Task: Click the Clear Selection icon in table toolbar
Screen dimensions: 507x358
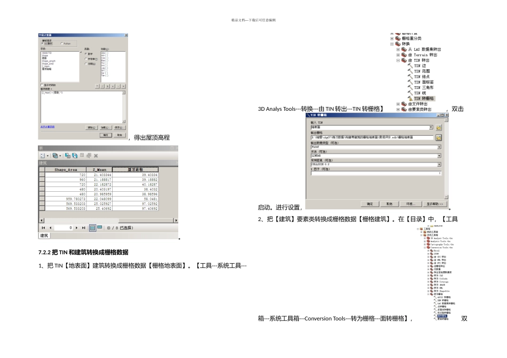Action: click(x=82, y=155)
